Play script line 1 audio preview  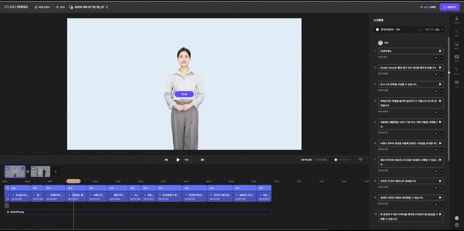[440, 51]
